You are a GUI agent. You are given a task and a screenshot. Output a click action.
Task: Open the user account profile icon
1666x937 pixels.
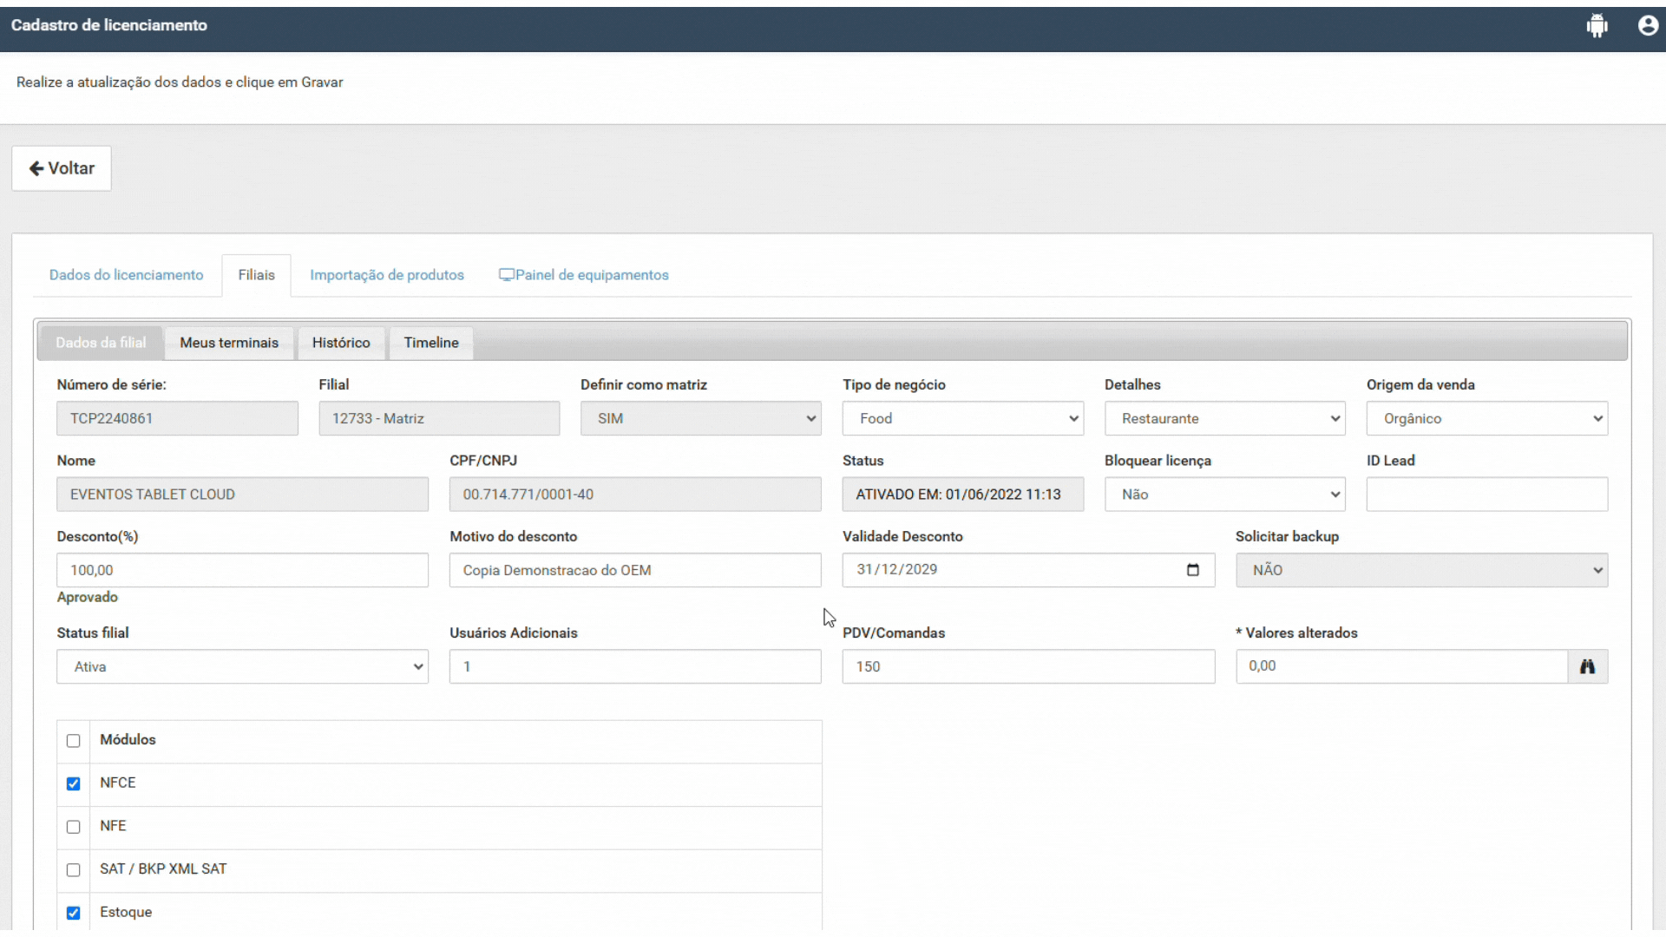1648,26
